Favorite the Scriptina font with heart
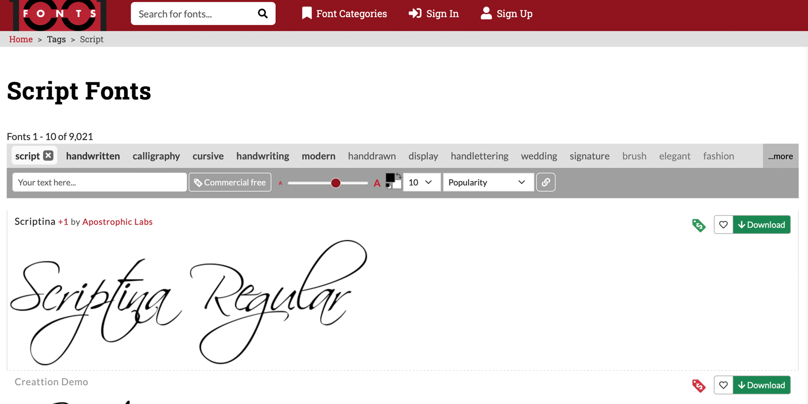 point(723,225)
